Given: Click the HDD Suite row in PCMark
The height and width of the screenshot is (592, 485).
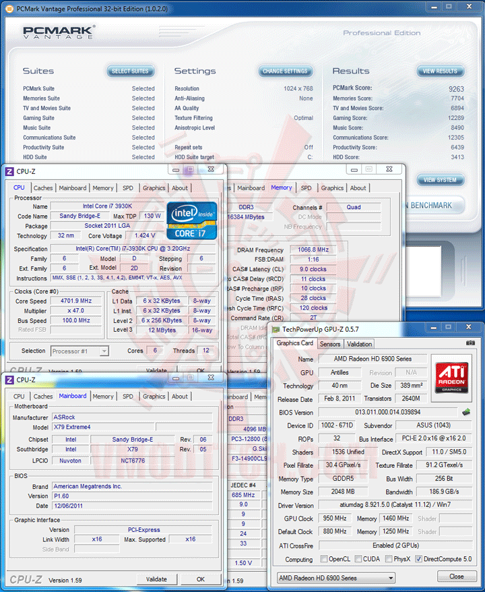Looking at the screenshot, I should pos(89,157).
